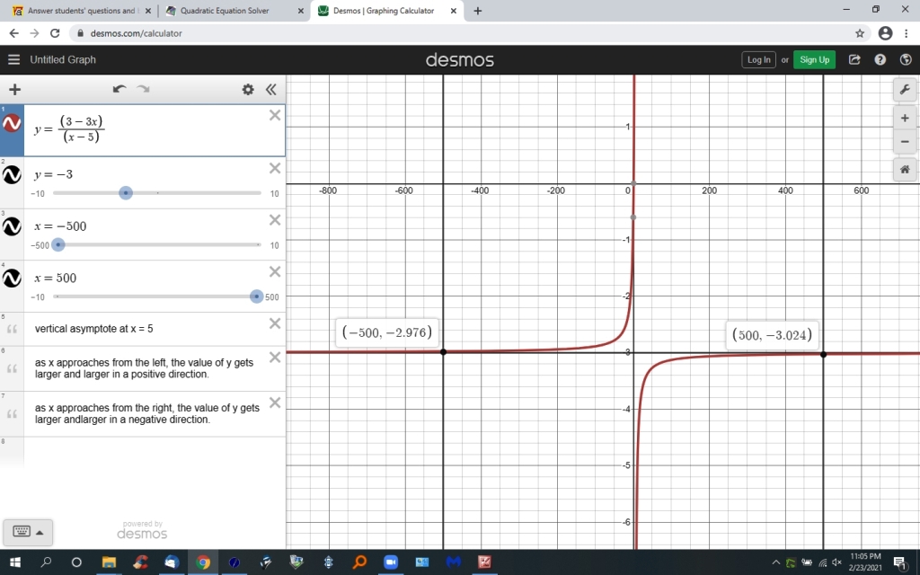
Task: Delete the vertical asymptote note
Action: (x=275, y=323)
